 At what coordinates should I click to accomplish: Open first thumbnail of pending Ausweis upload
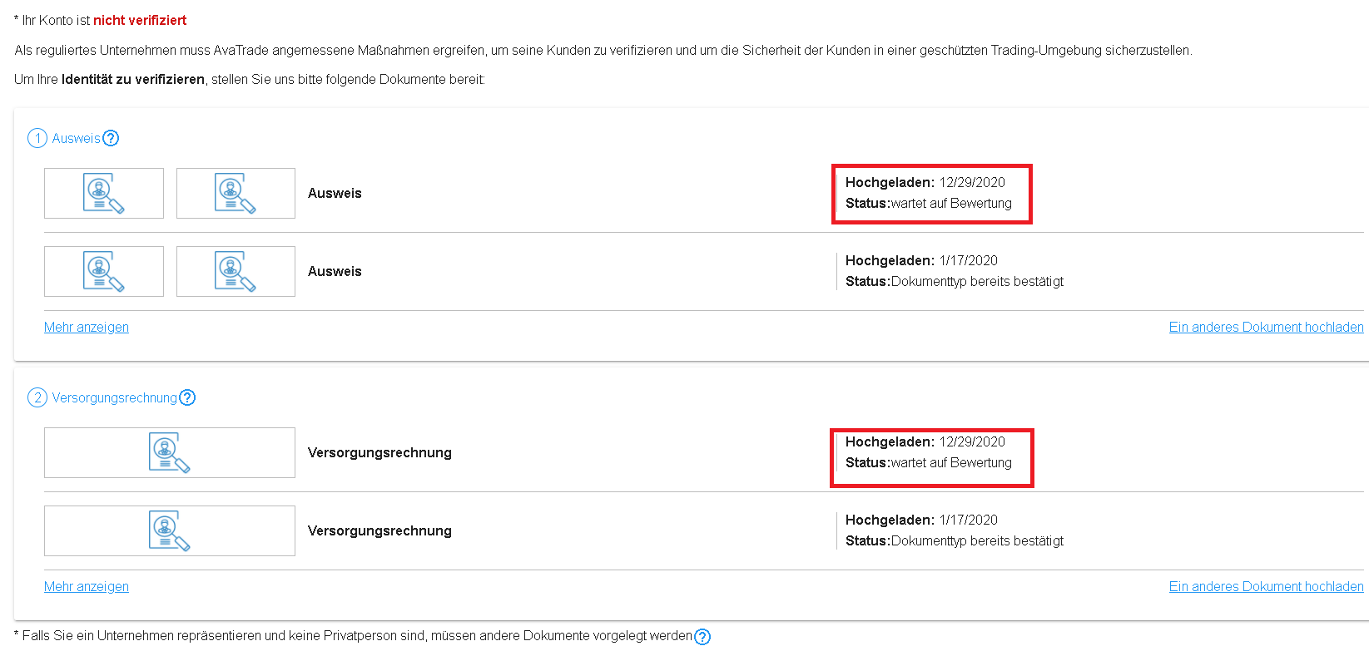click(104, 193)
